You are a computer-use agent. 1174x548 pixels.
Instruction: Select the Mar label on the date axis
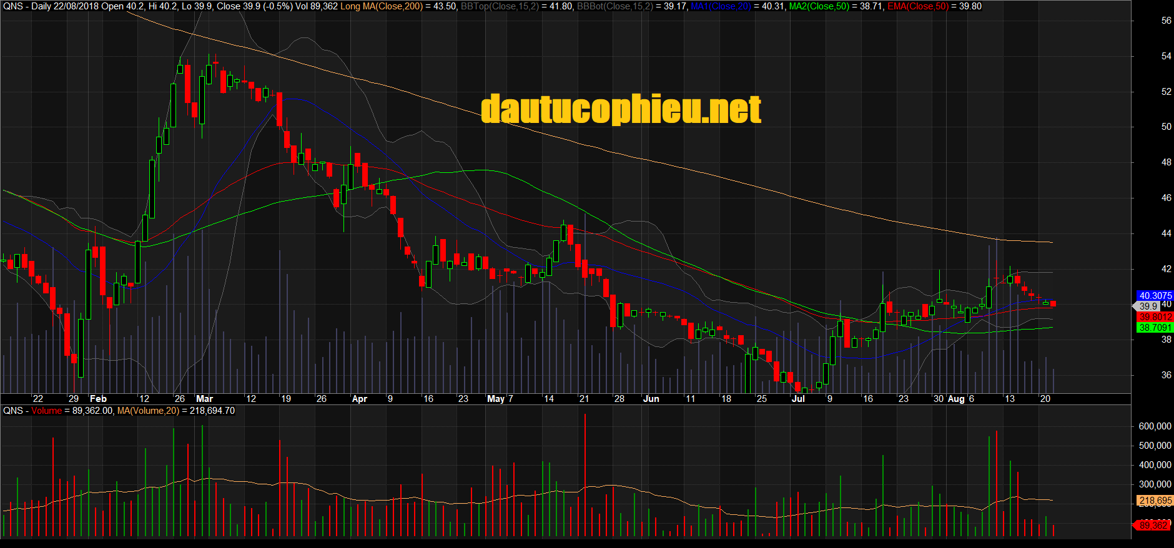(204, 399)
